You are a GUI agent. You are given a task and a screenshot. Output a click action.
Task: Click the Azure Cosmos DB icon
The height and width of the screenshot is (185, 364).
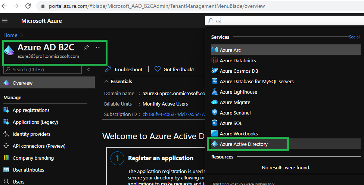coord(215,71)
